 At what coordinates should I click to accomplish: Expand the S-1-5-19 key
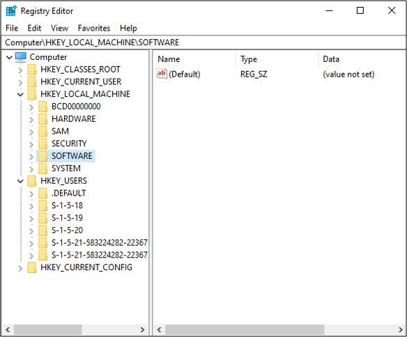click(x=31, y=219)
